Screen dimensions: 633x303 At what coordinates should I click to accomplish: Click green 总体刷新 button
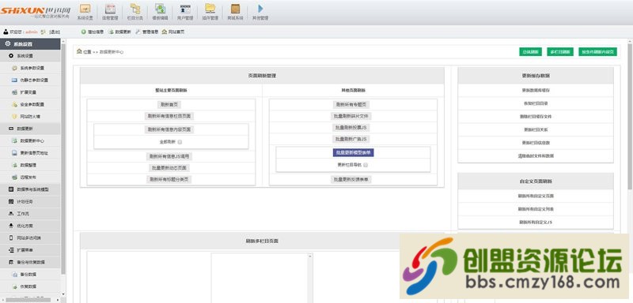pyautogui.click(x=530, y=52)
